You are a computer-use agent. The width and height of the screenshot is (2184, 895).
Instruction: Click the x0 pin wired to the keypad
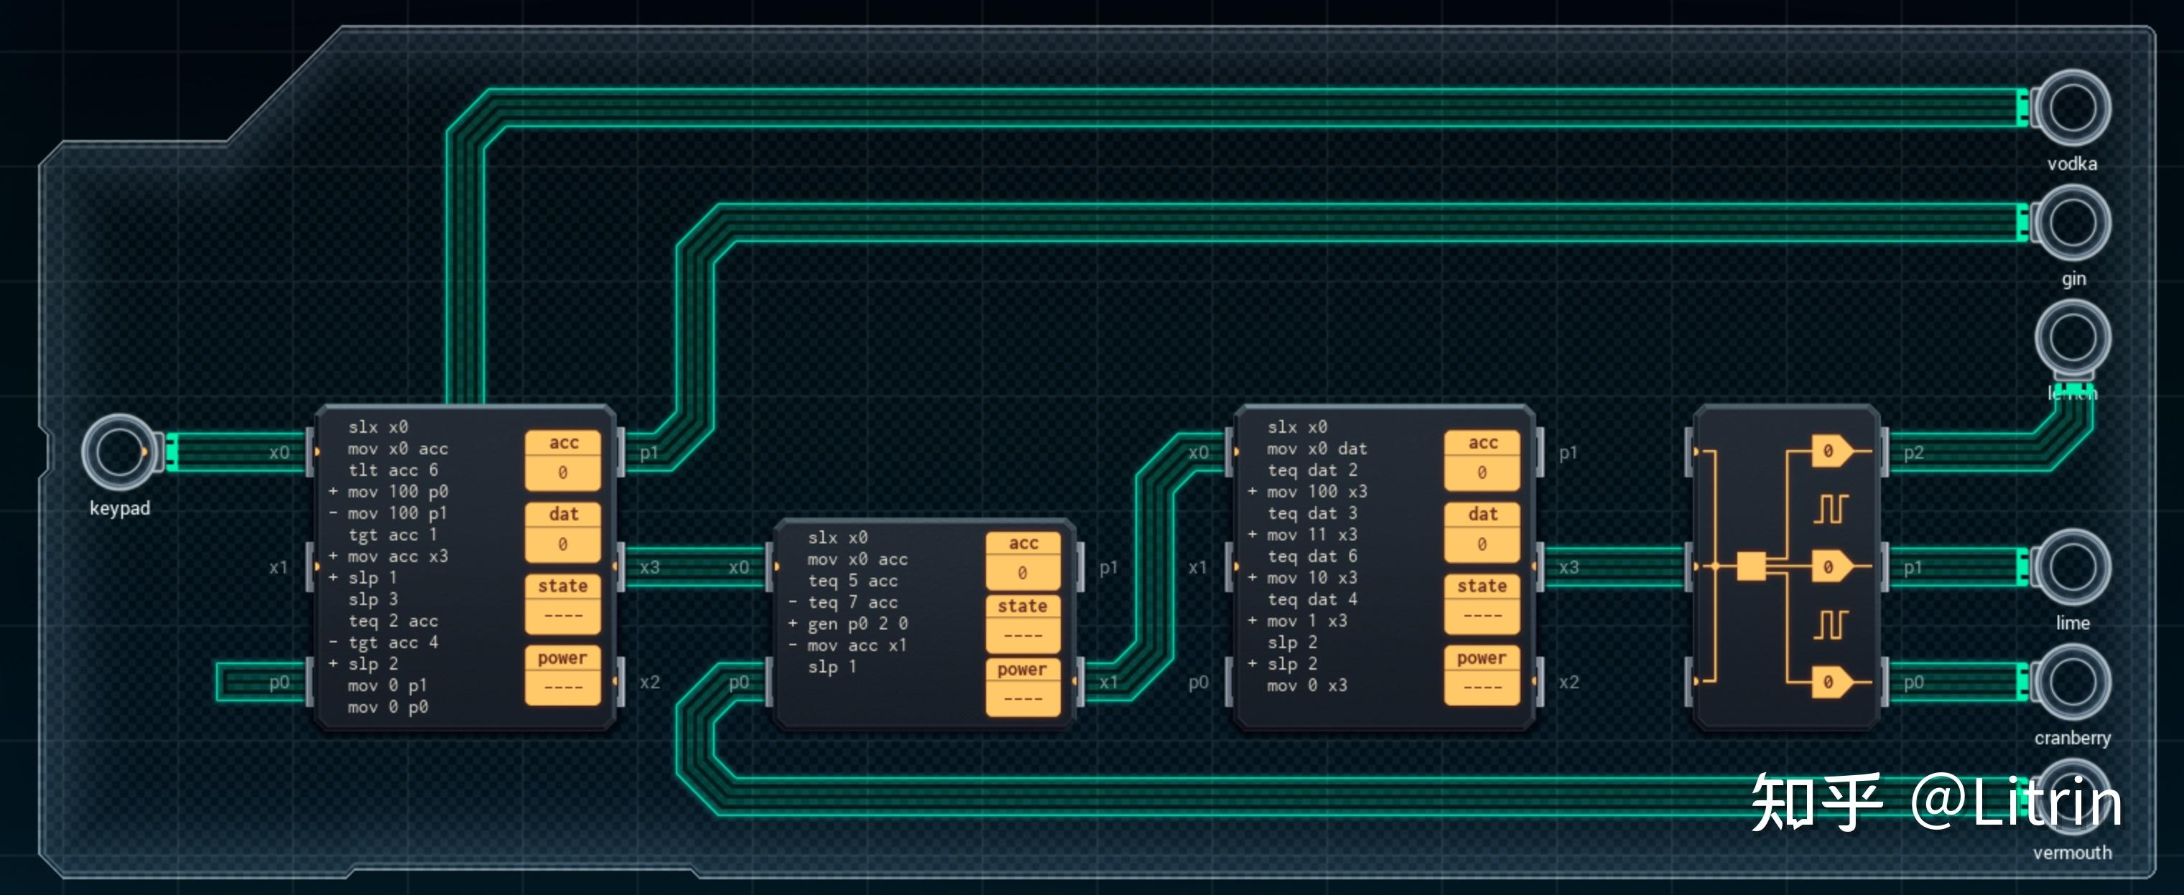pos(279,453)
